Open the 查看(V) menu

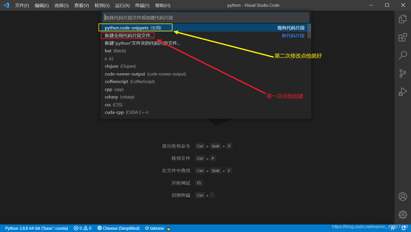click(x=81, y=6)
